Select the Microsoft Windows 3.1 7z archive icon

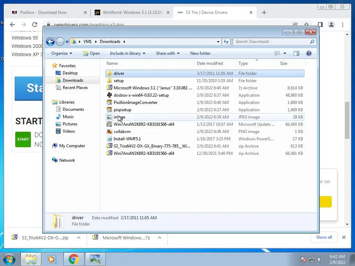click(109, 88)
